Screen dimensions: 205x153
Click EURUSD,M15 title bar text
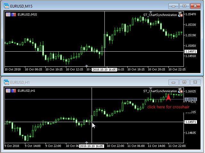(x=21, y=6)
